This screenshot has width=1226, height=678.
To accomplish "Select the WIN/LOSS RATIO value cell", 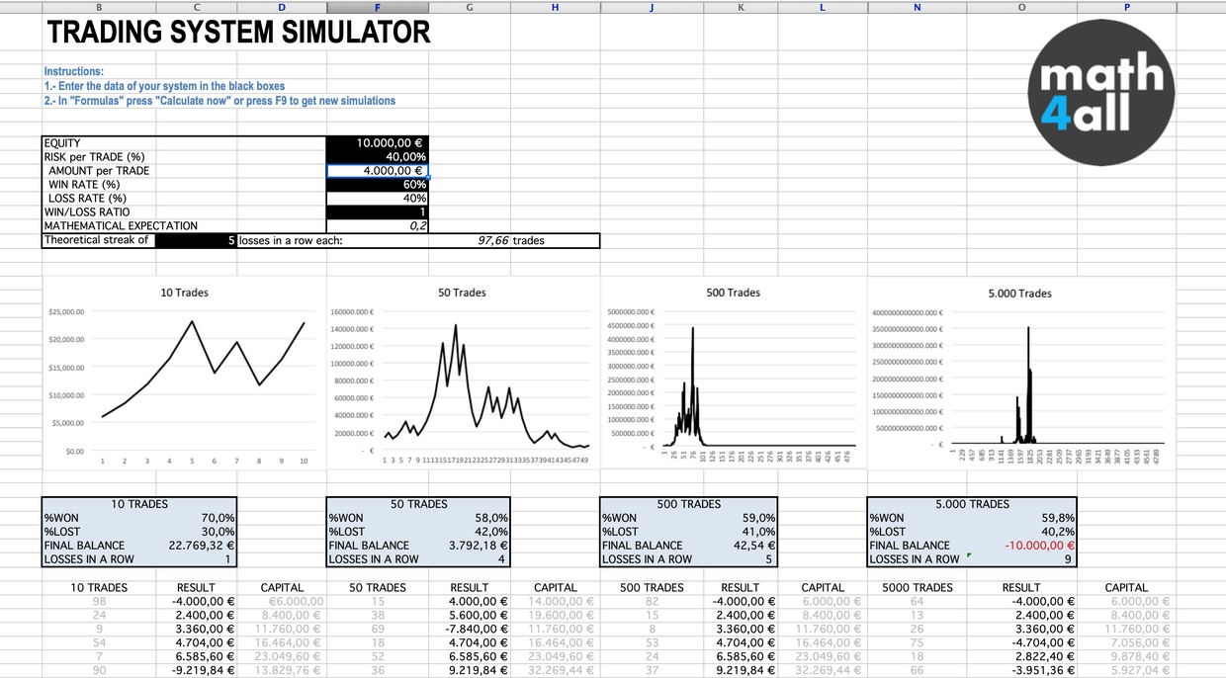I will [377, 212].
